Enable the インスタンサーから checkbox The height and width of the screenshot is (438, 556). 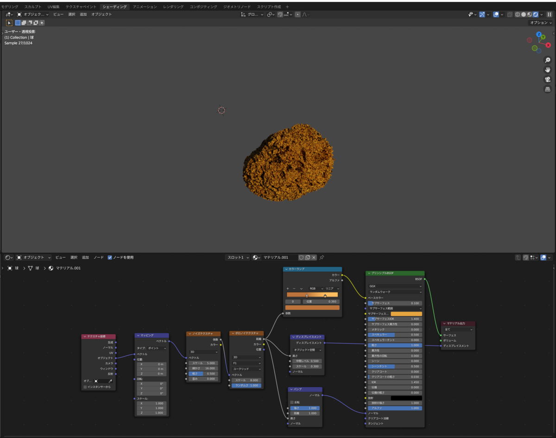point(85,387)
